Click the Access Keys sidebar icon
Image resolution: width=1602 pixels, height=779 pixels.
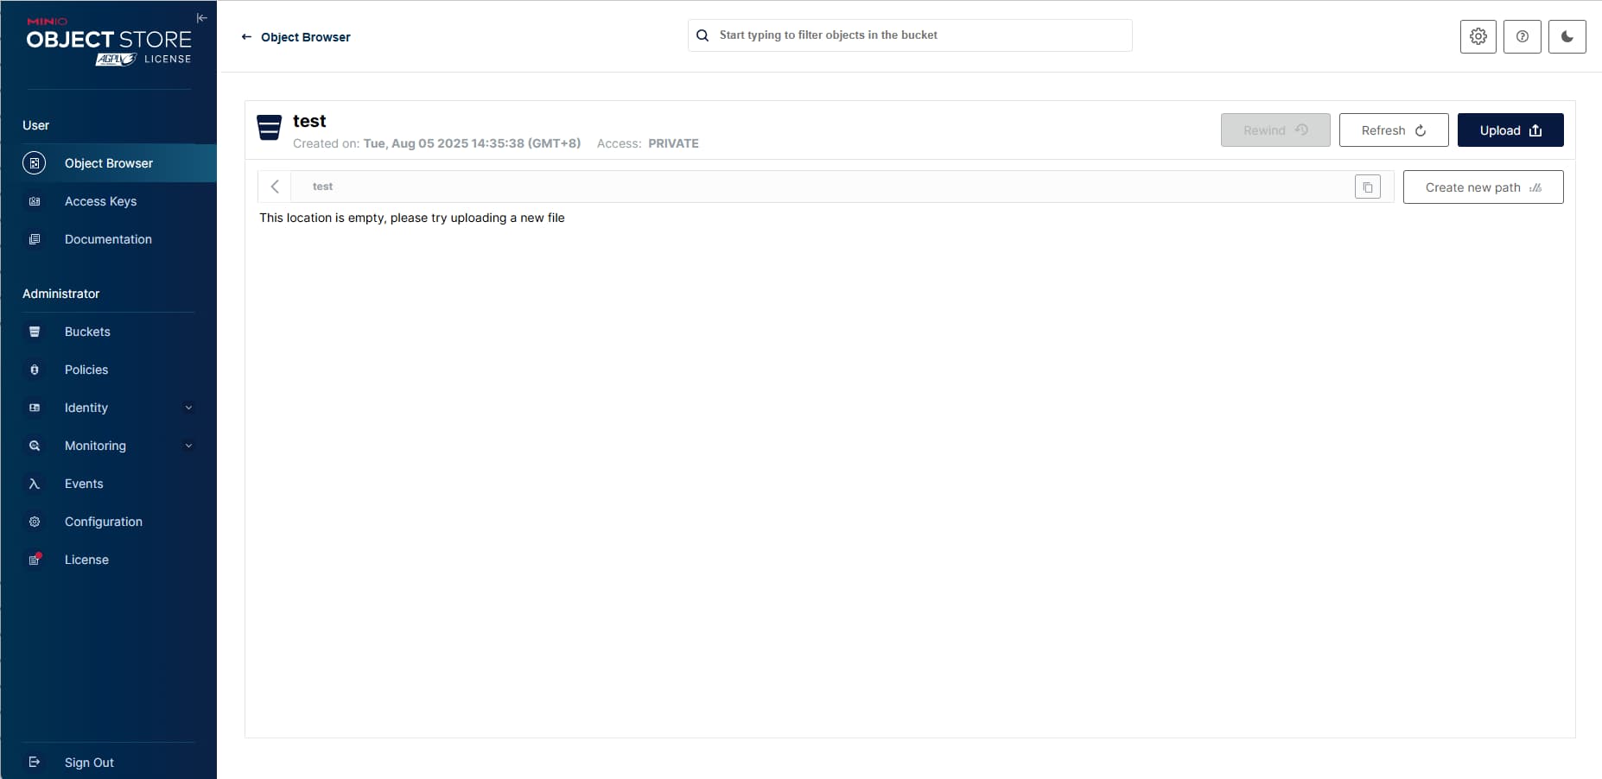click(35, 201)
